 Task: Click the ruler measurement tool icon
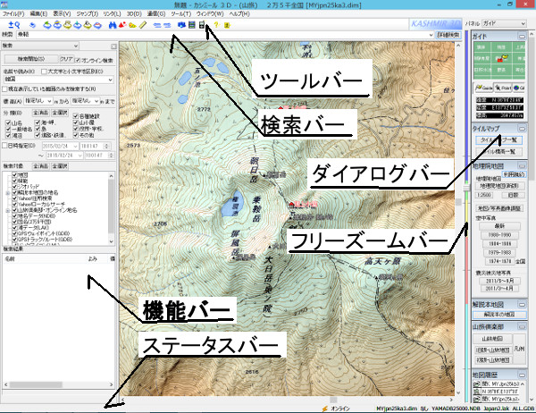click(x=144, y=25)
